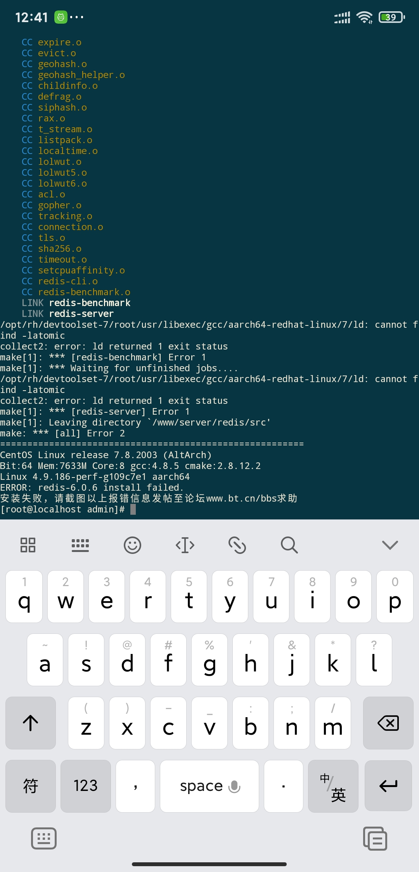Tap the 'make: *** [all] Error 2' line
Screen dimensions: 419x872
click(x=62, y=433)
